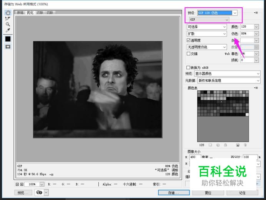Click the zoom out minus icon

[x=17, y=184]
